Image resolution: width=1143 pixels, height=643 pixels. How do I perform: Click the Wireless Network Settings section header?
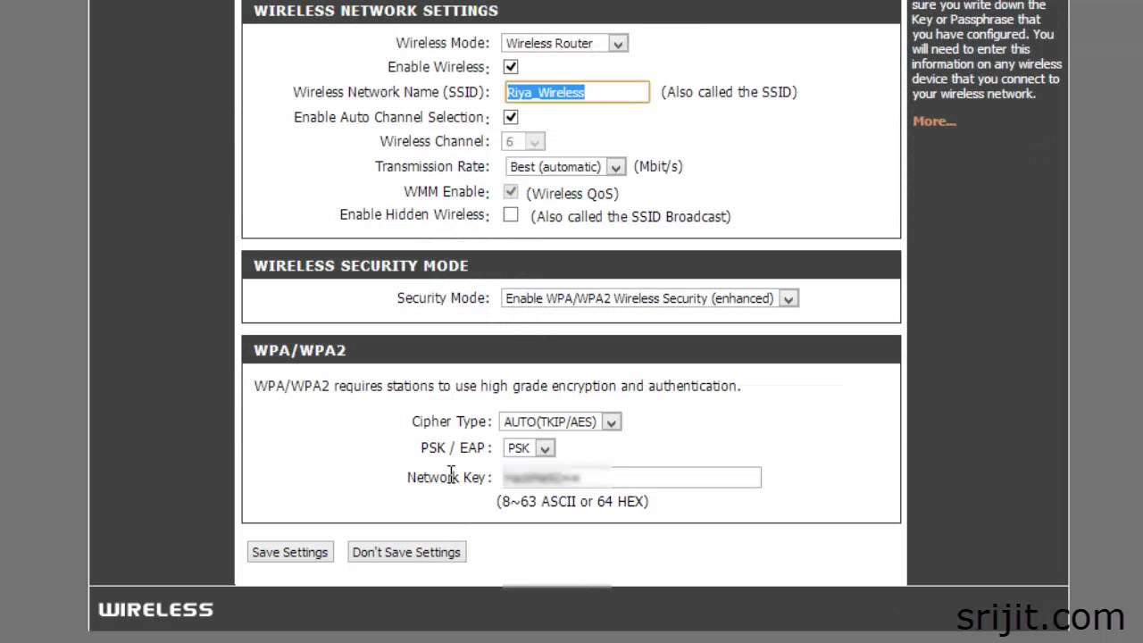coord(376,11)
